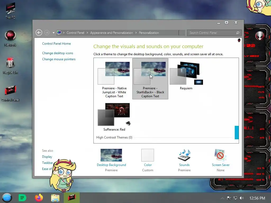
Task: Click the volume speaker tray icon
Action: click(241, 198)
